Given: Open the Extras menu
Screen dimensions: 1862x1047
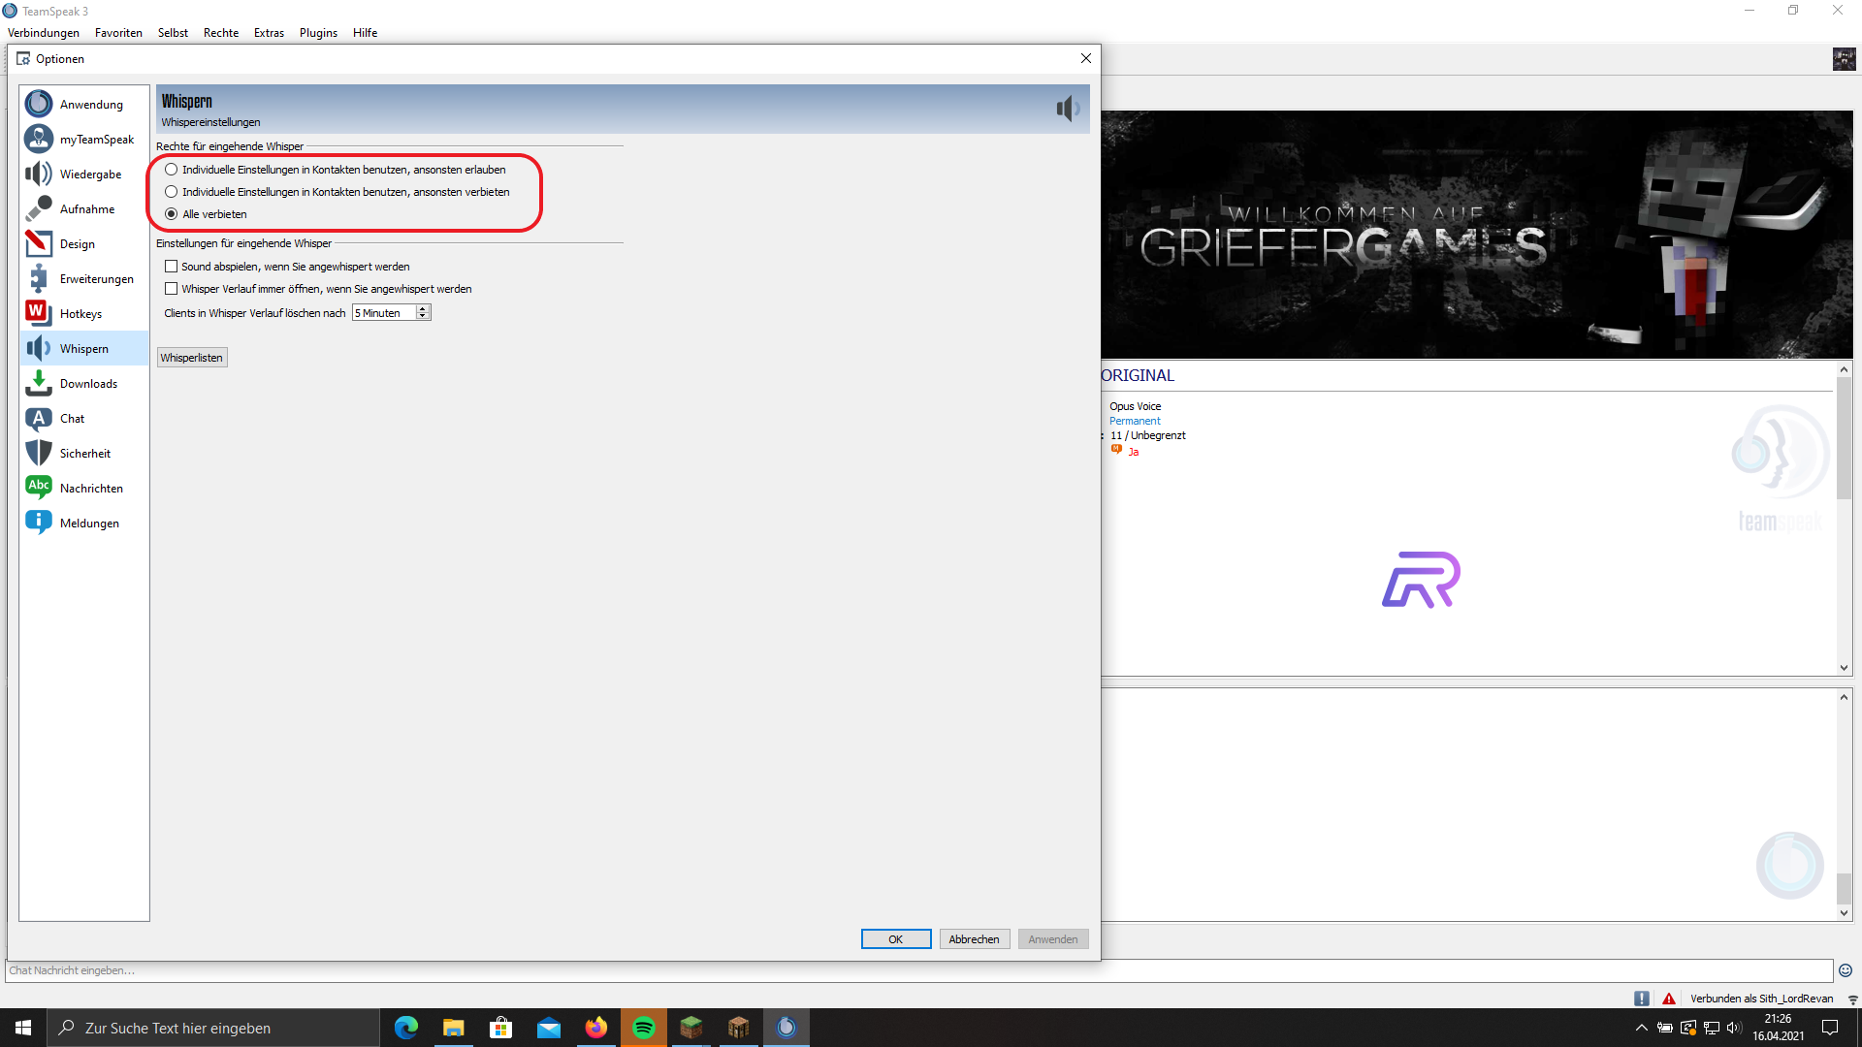Looking at the screenshot, I should (x=269, y=33).
